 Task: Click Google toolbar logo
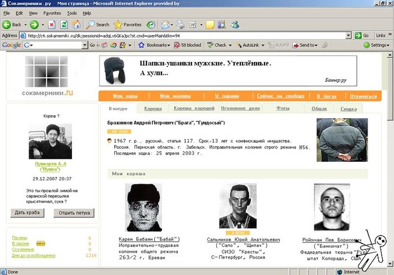(11, 45)
